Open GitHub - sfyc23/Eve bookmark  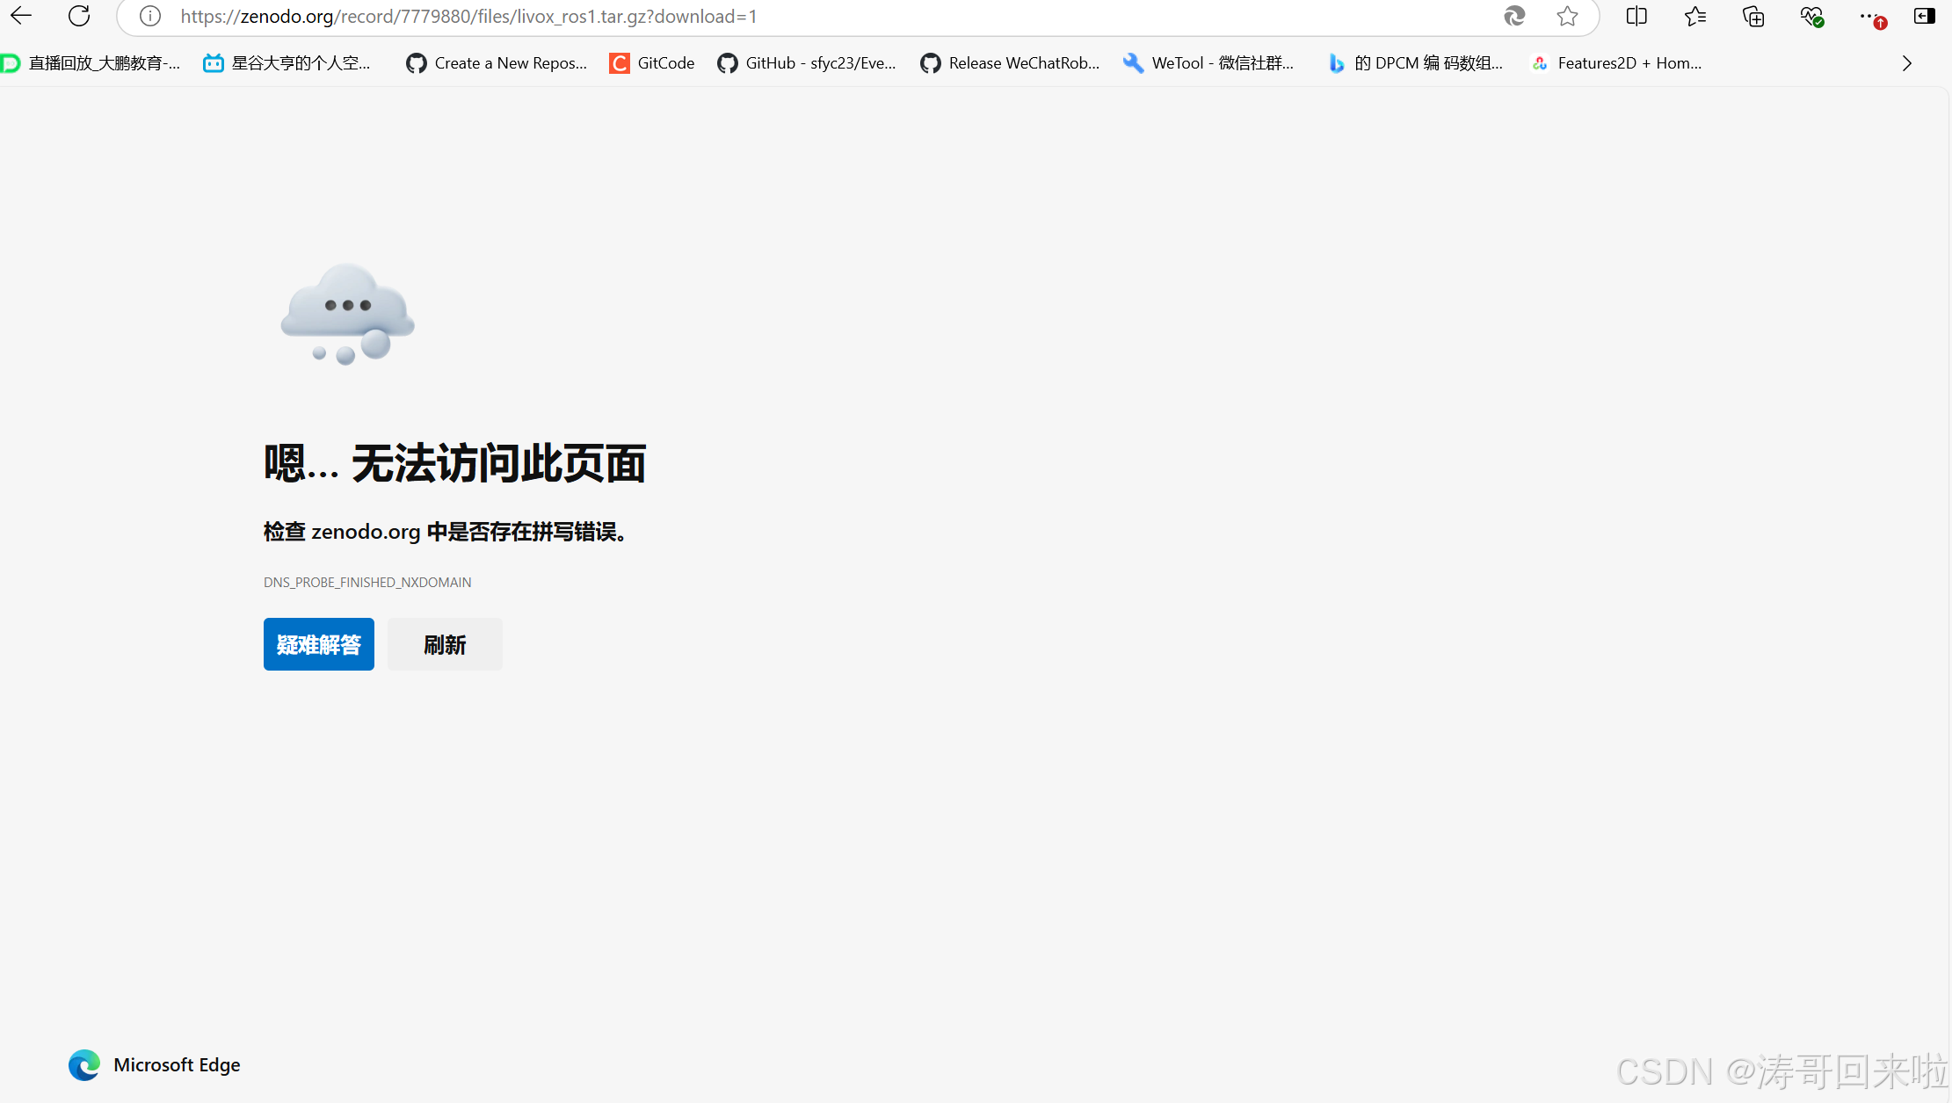(807, 63)
